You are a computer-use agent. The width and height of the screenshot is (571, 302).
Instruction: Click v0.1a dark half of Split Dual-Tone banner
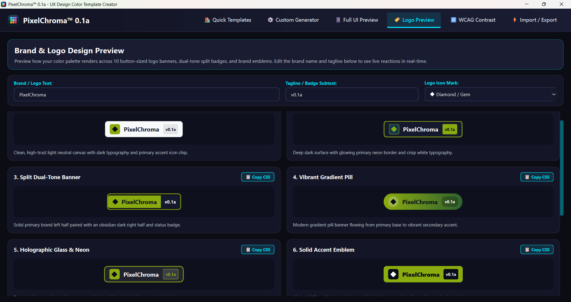pos(170,202)
